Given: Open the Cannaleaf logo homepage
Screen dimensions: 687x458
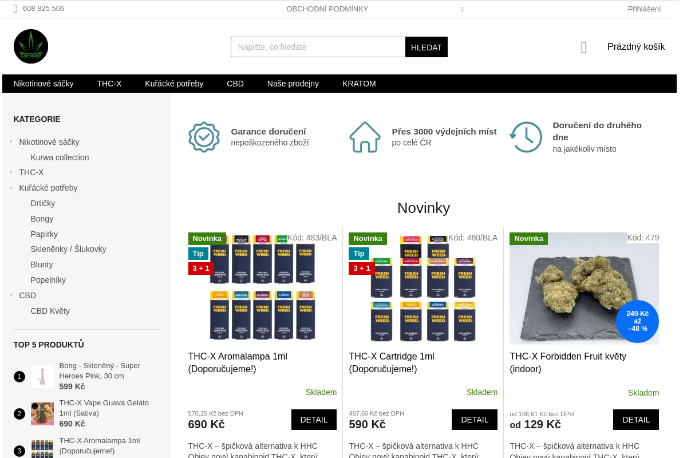Looking at the screenshot, I should tap(31, 46).
